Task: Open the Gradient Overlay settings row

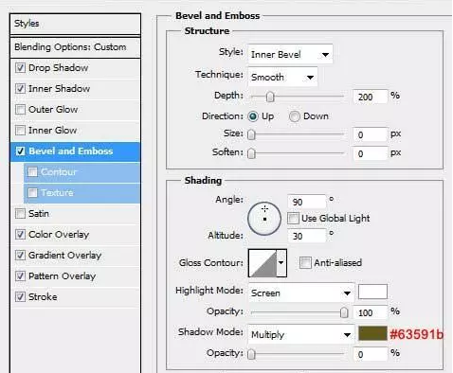Action: pos(75,255)
